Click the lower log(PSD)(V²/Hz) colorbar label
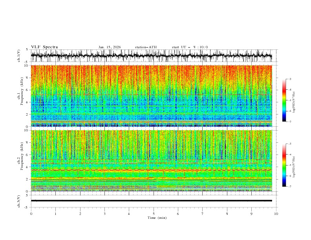311x240 pixels. [294, 167]
